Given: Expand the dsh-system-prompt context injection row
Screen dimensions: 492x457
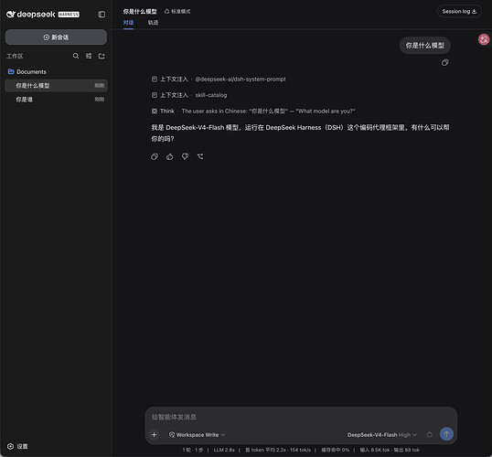Looking at the screenshot, I should pos(219,79).
